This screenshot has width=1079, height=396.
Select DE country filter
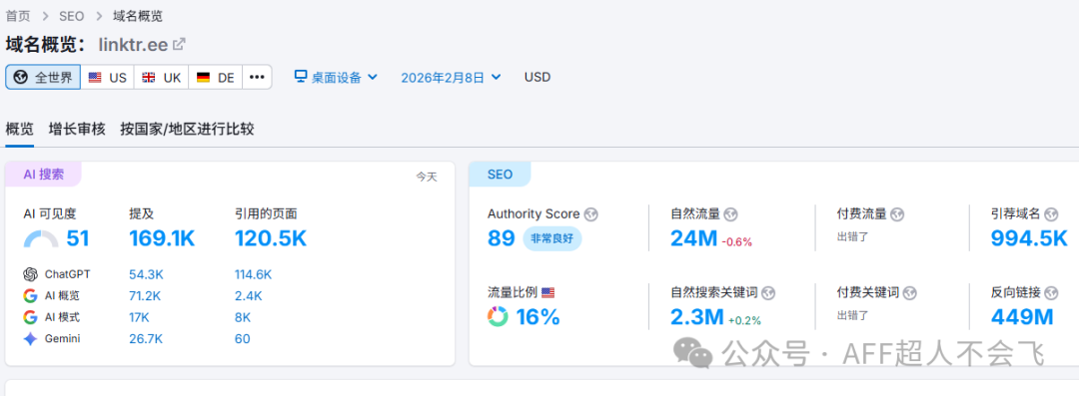coord(216,77)
